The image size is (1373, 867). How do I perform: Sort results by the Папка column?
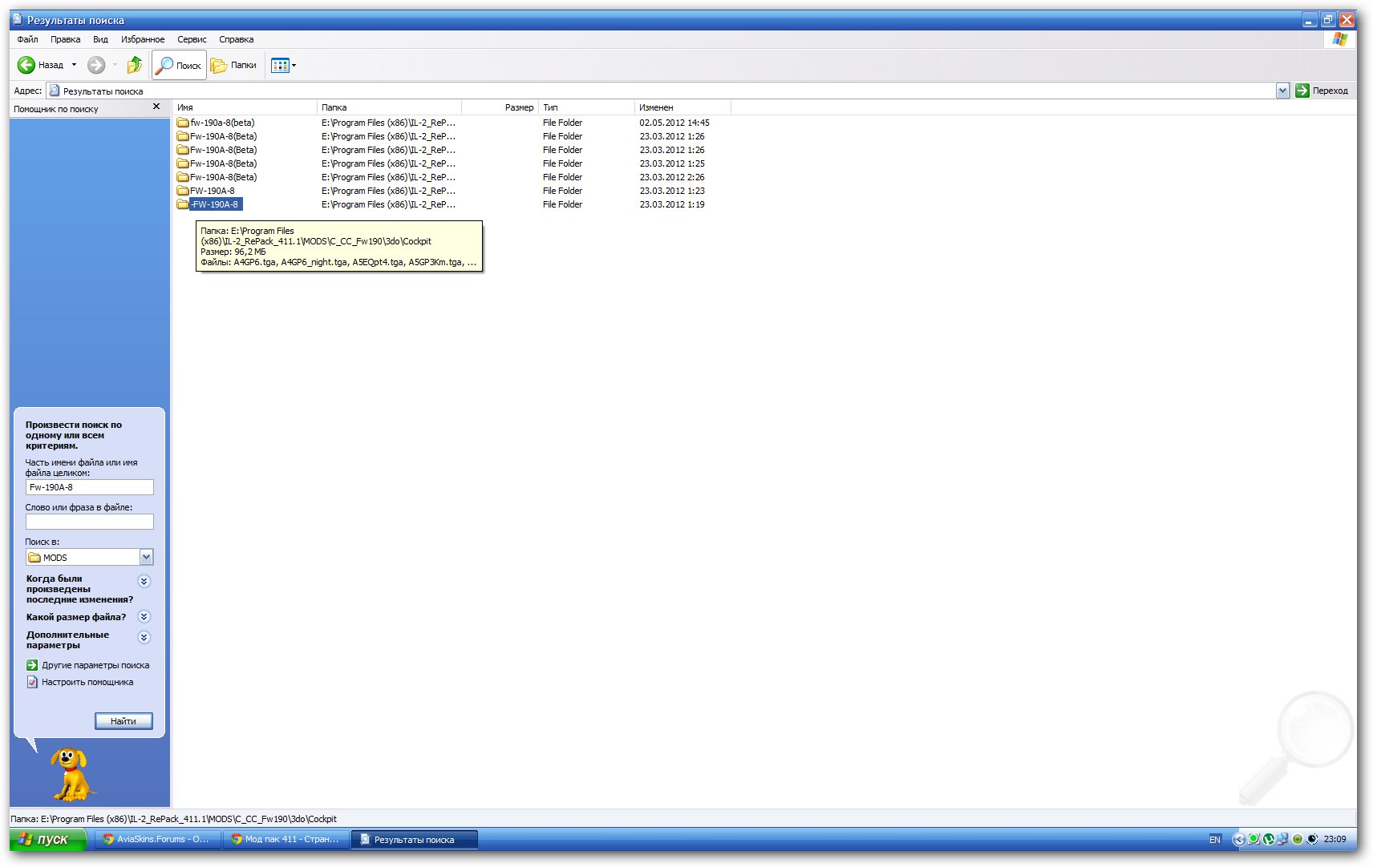point(389,107)
